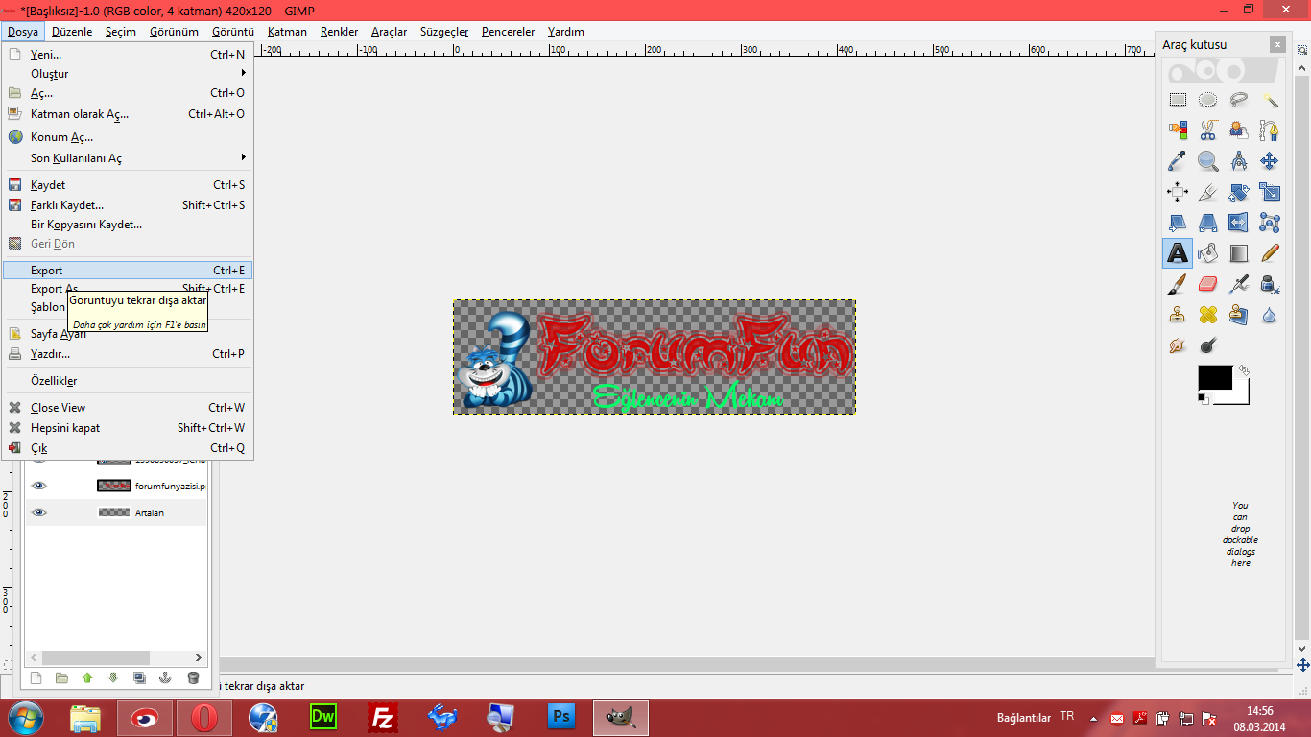Select the Perspective tool
This screenshot has height=737, width=1311.
coord(1208,223)
